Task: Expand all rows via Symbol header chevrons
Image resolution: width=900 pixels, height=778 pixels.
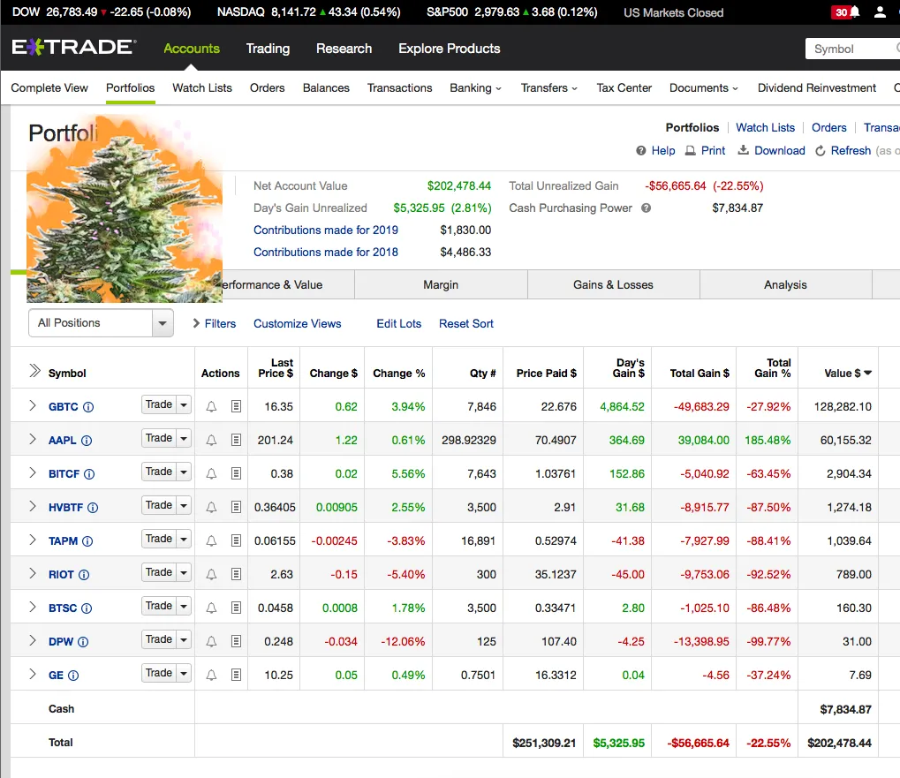Action: click(x=35, y=371)
